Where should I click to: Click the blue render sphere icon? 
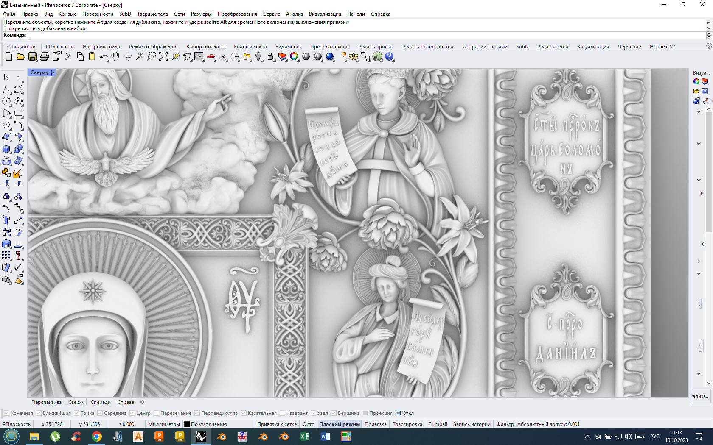tap(330, 56)
